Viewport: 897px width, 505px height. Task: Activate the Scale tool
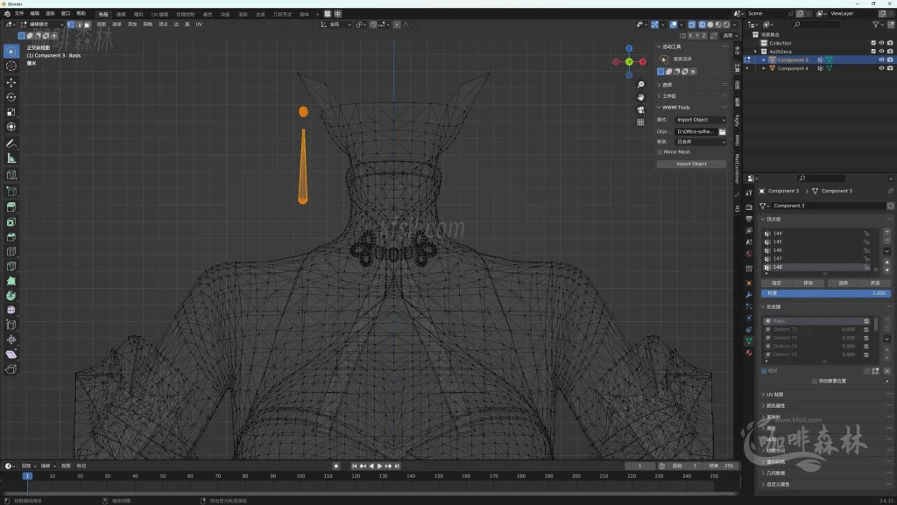(x=11, y=112)
